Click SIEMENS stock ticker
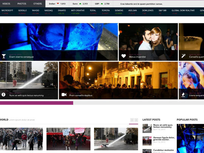 point(119,12)
